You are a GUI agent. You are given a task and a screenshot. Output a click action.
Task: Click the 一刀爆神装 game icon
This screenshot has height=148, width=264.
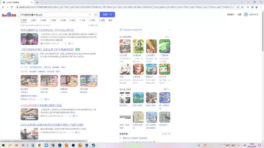coord(165,46)
